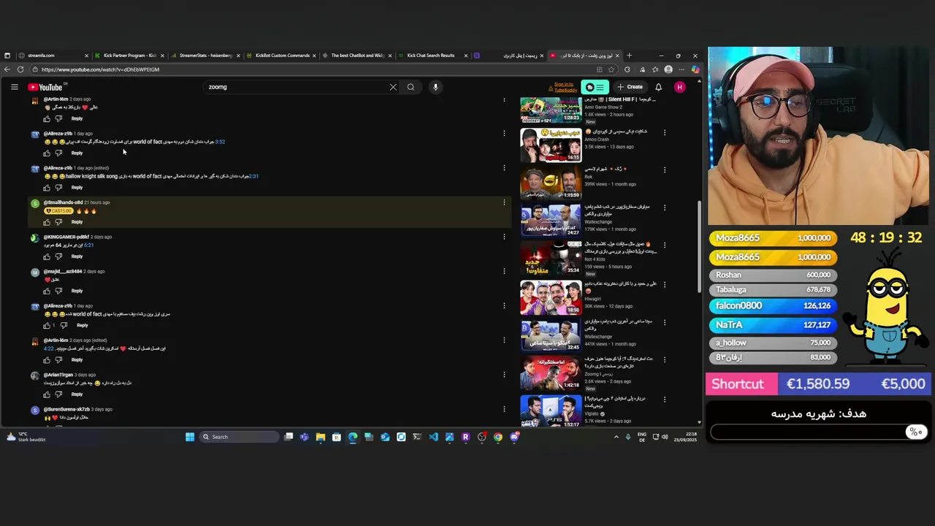Open the Windows Start menu

pyautogui.click(x=190, y=437)
